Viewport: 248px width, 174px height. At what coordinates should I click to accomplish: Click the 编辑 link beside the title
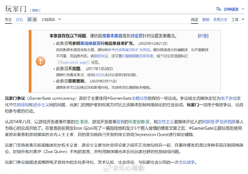click(x=35, y=10)
